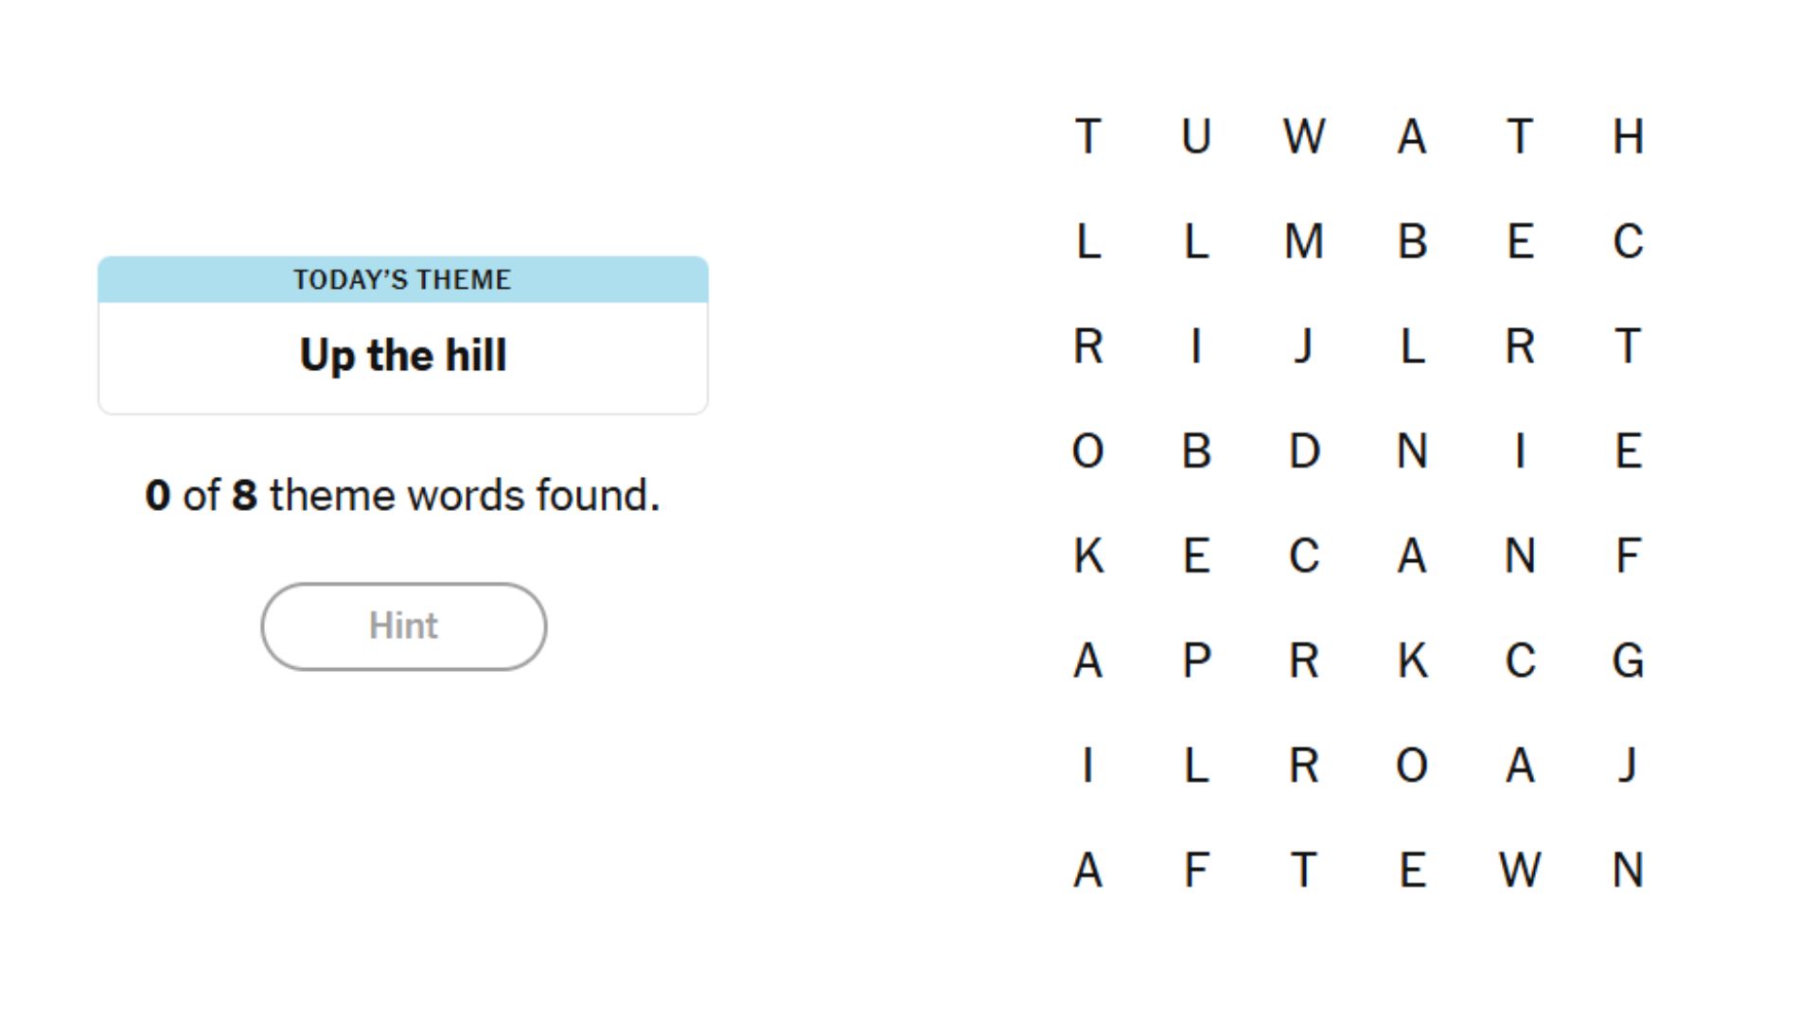The image size is (1817, 1022).
Task: Click the letter W in the top row
Action: pyautogui.click(x=1304, y=137)
